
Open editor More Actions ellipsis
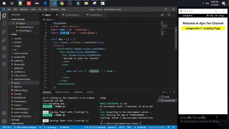(173, 15)
